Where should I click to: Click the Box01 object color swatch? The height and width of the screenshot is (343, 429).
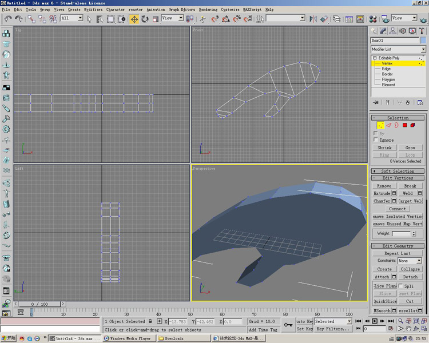pyautogui.click(x=423, y=41)
